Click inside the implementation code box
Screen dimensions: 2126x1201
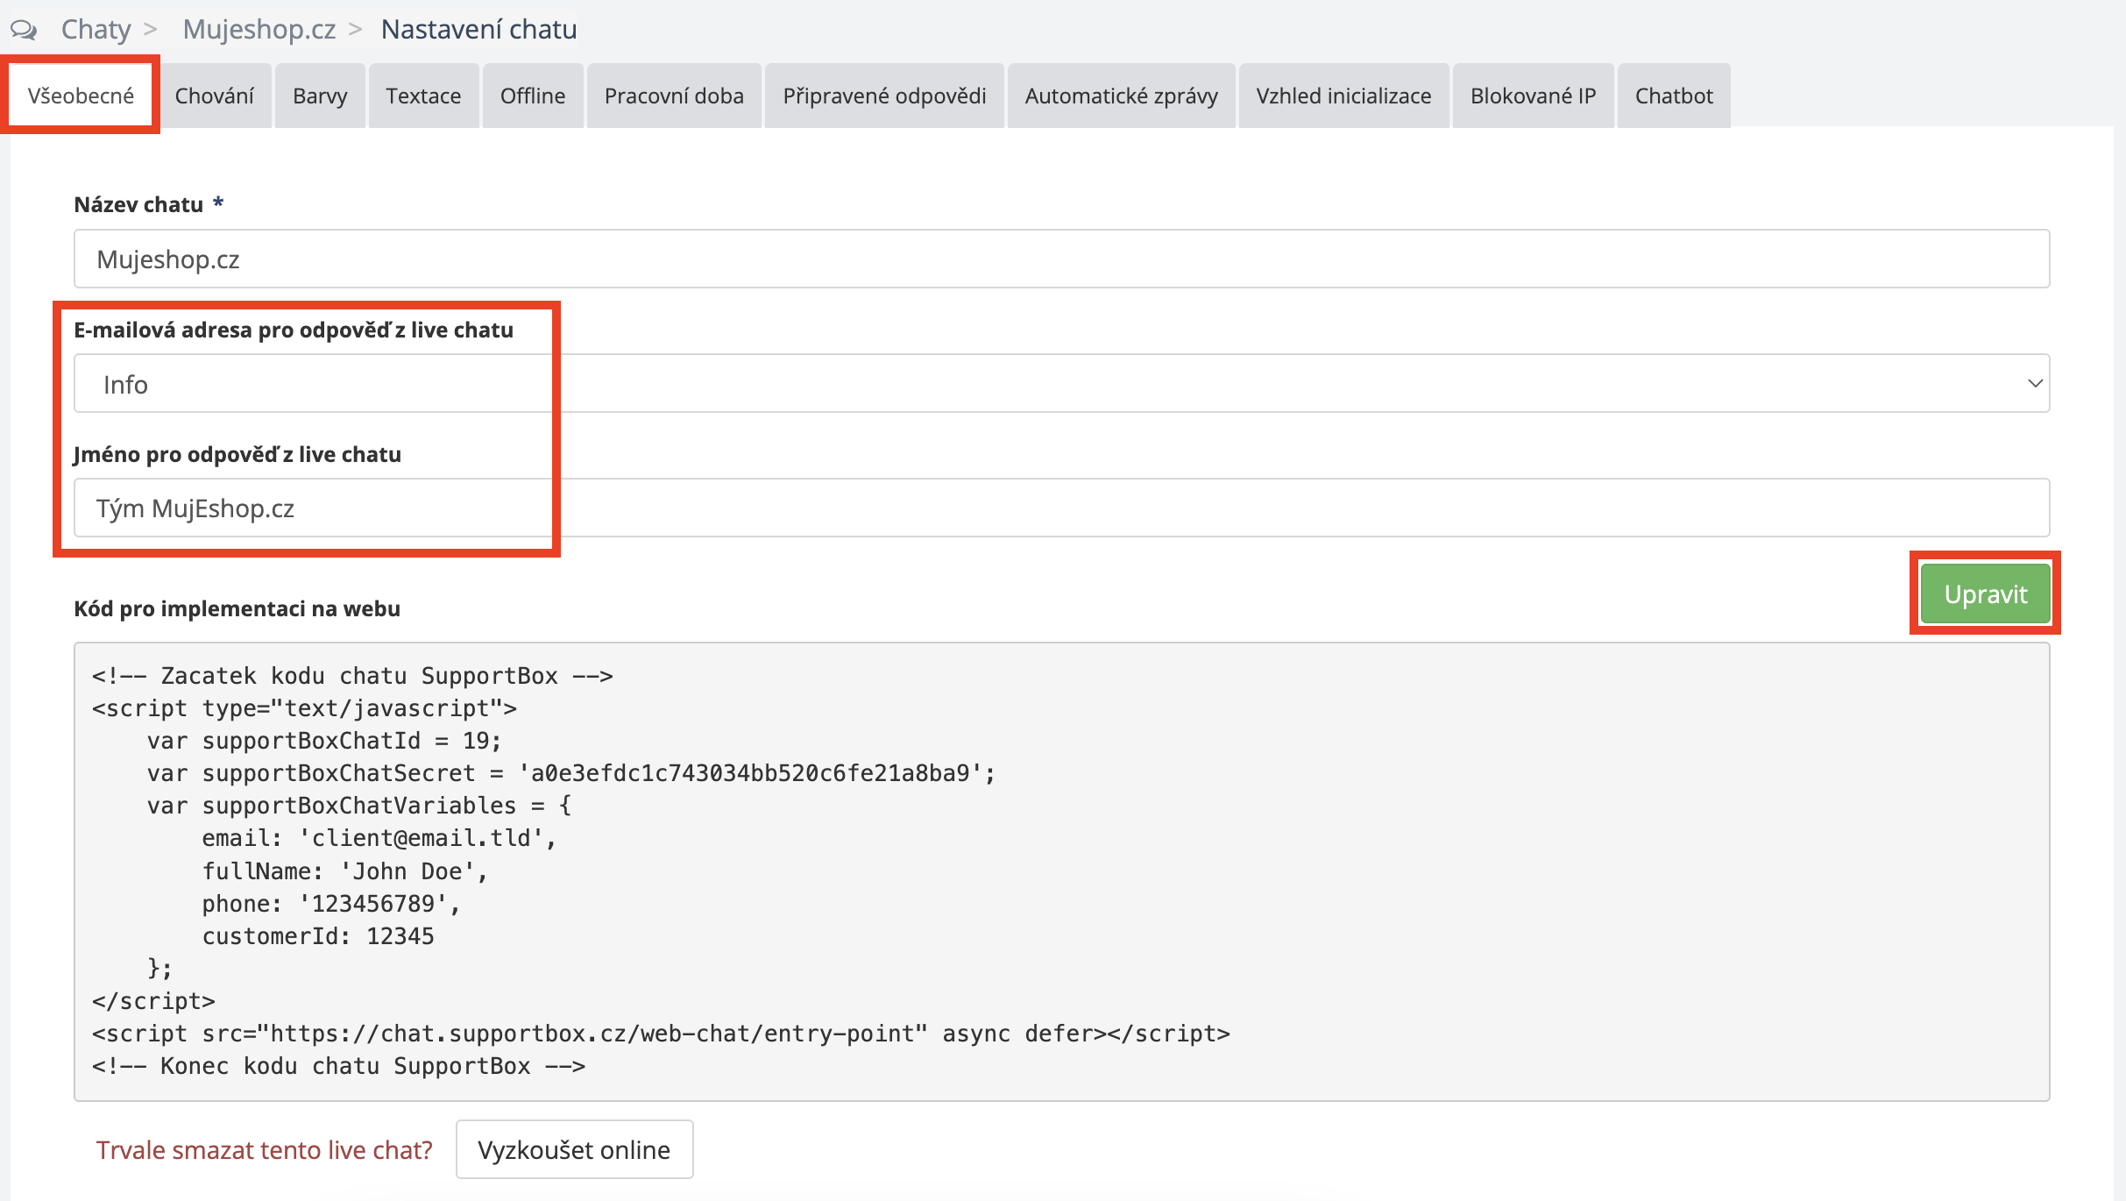pos(1060,871)
